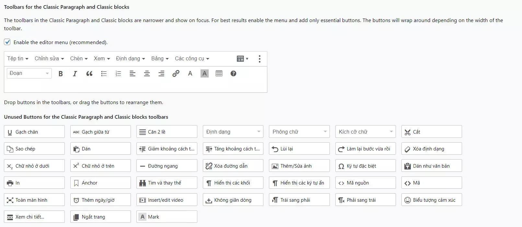
Task: Expand the Phông chữ font dropdown
Action: point(299,132)
